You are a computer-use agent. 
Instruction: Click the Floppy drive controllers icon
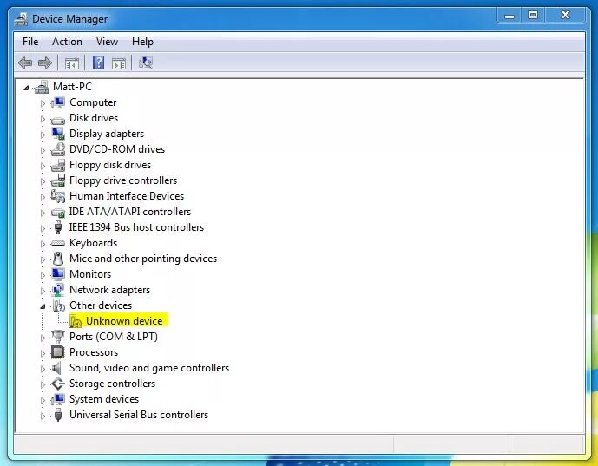tap(58, 180)
